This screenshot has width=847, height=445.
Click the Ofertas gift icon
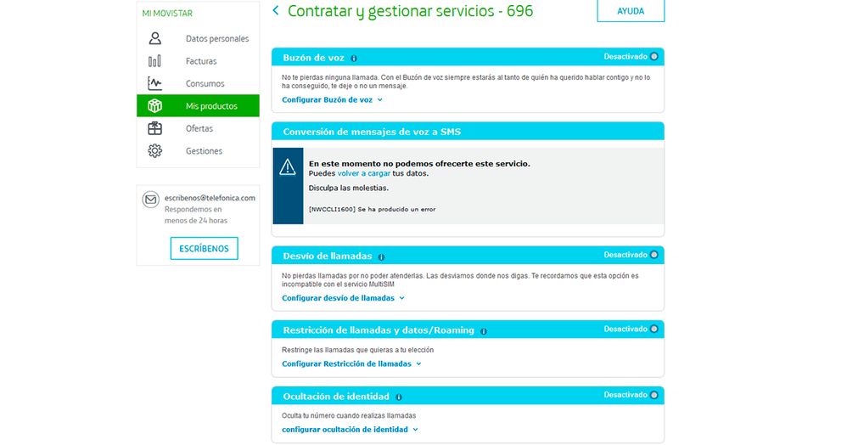[x=154, y=128]
